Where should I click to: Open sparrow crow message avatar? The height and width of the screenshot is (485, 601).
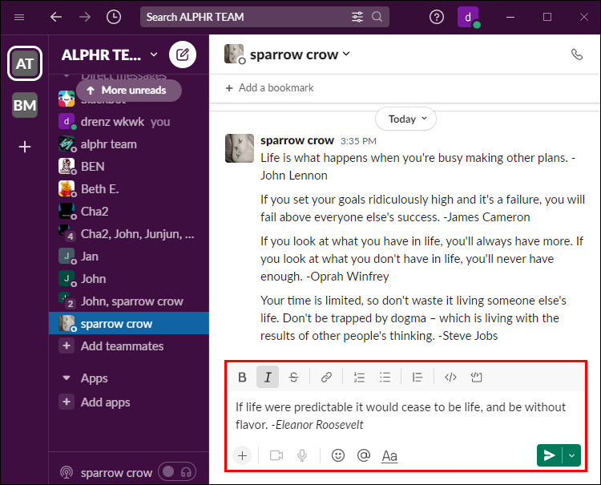[x=239, y=148]
